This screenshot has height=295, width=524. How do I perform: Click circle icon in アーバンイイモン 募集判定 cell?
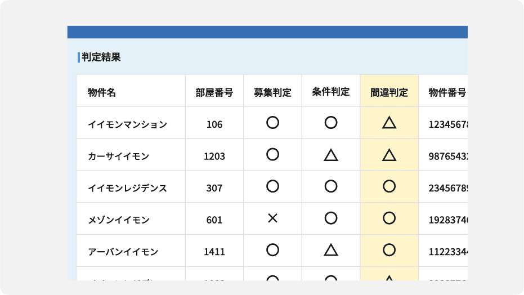(x=272, y=250)
